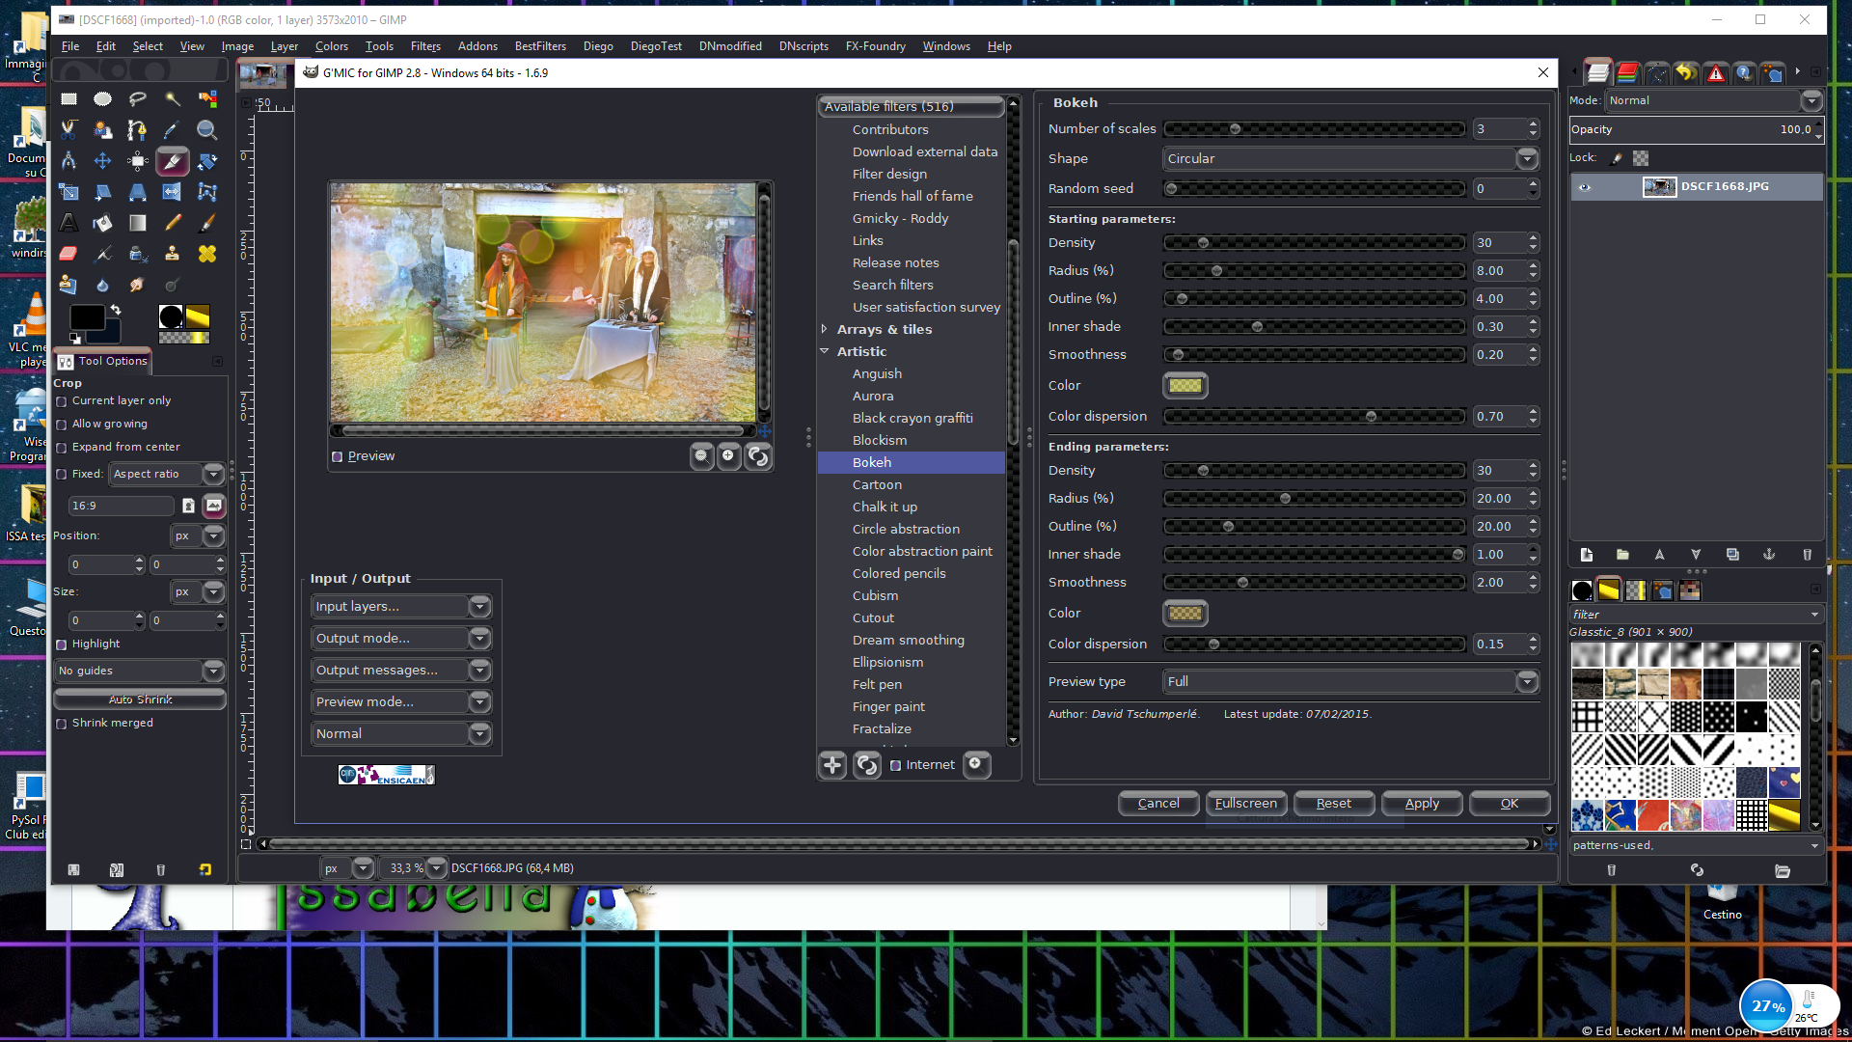
Task: Collapse the Artistic filter category
Action: point(825,351)
